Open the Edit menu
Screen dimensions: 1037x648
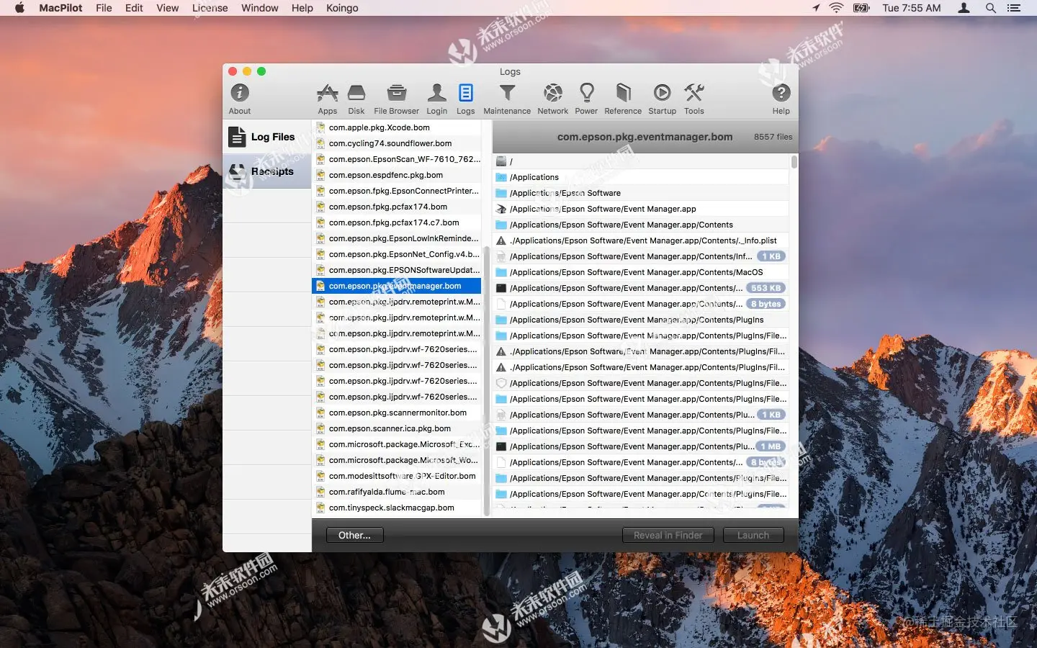[x=134, y=8]
